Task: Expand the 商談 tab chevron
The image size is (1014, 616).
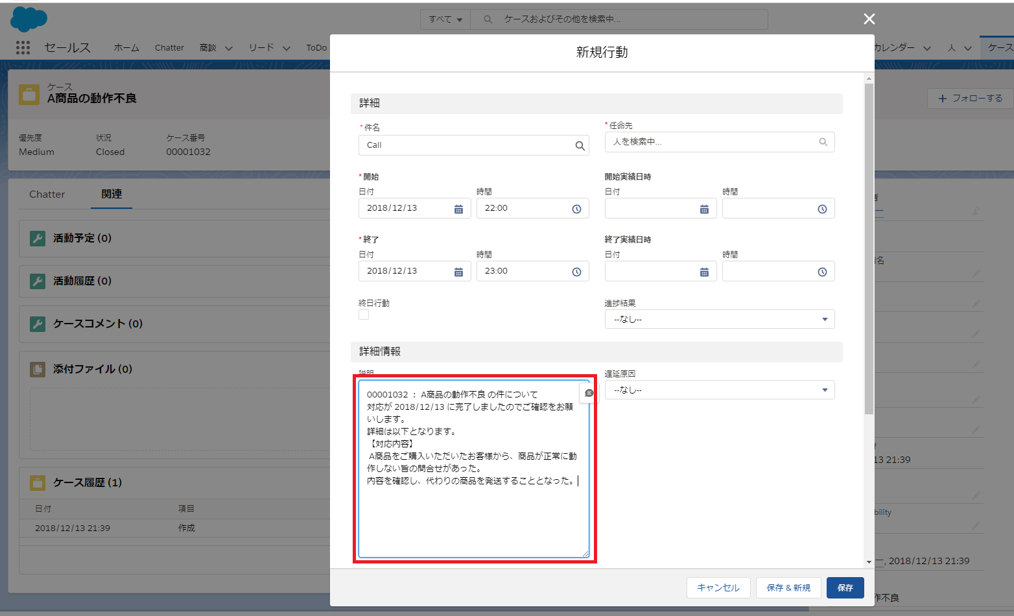Action: tap(228, 48)
